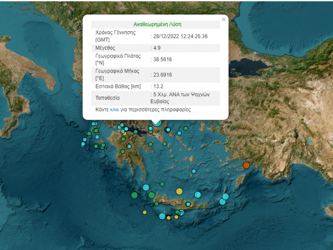The width and height of the screenshot is (333, 250).
Task: Dismiss the earthquake details popup
Action: [x=224, y=19]
